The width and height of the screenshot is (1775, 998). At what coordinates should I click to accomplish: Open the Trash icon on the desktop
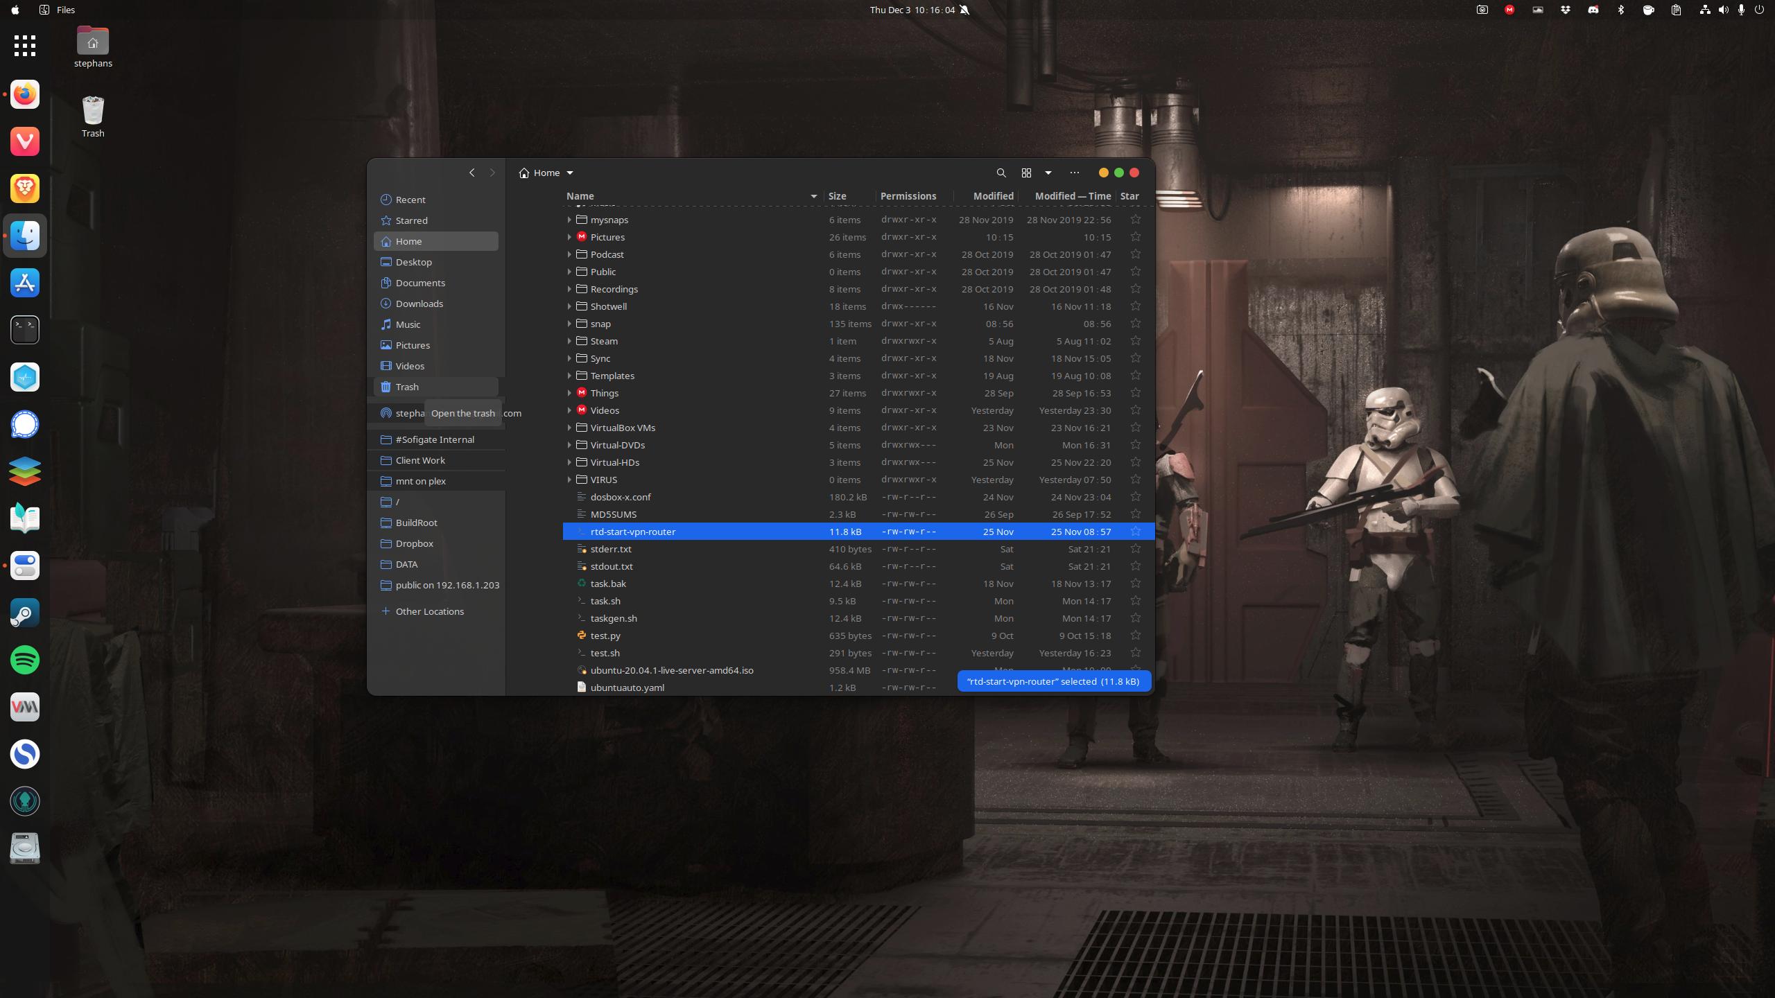[x=93, y=116]
